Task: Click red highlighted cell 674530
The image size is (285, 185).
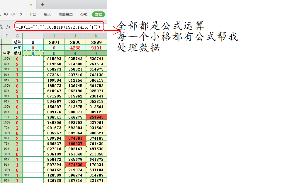Action: tap(75, 165)
